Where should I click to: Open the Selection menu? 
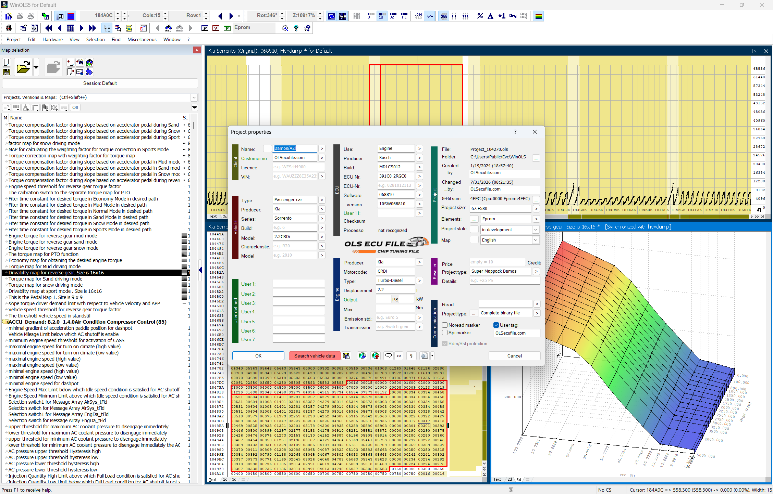pos(95,39)
